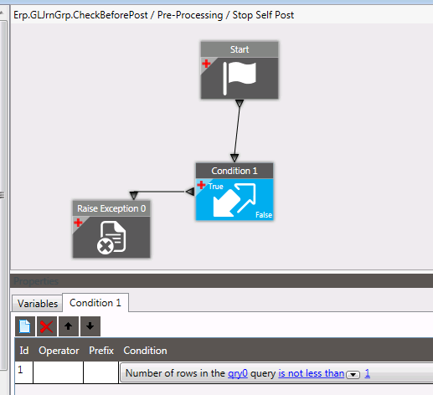Click the Operator cell of row 1
The image size is (433, 395).
pyautogui.click(x=59, y=372)
